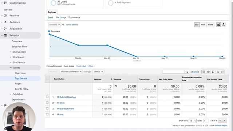
Task: Click the Conversions flag icon
Action: click(x=5, y=105)
